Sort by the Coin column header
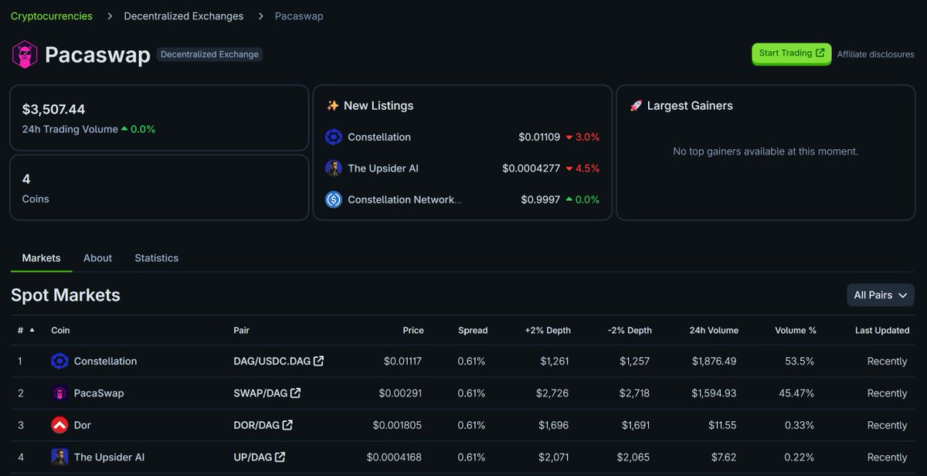The image size is (927, 476). pyautogui.click(x=60, y=330)
